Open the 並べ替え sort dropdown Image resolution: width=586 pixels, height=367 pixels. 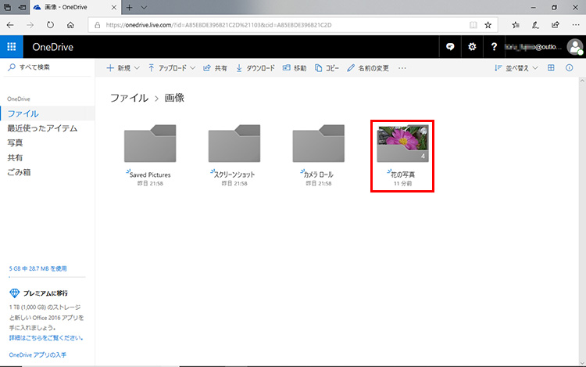(x=516, y=68)
